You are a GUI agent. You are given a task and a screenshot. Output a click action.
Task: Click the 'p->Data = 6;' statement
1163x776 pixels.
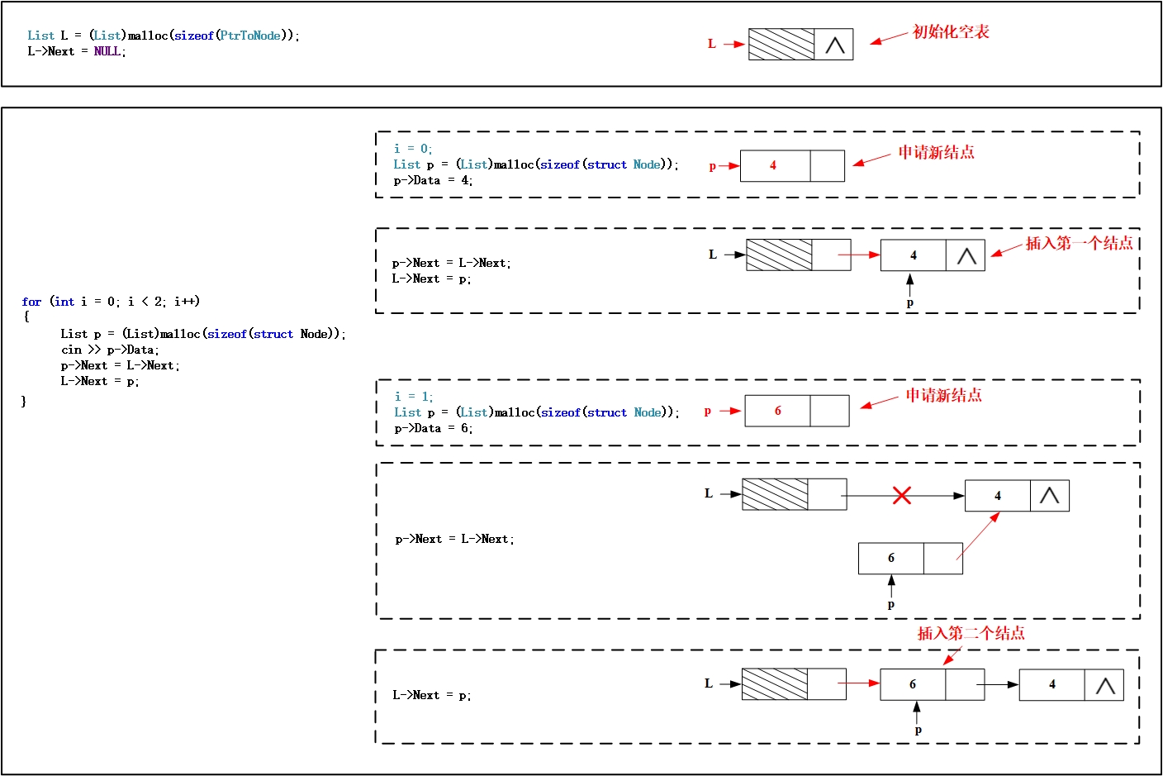(434, 428)
